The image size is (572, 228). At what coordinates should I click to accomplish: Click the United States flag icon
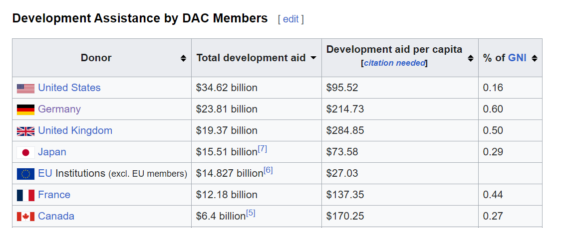25,88
